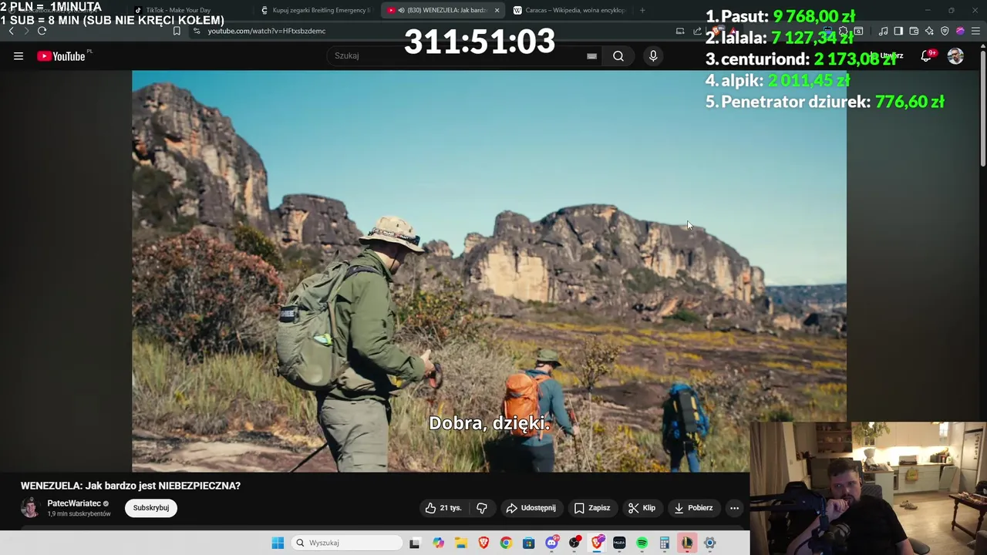Start voice search with the microphone icon
Image resolution: width=987 pixels, height=555 pixels.
click(x=653, y=55)
